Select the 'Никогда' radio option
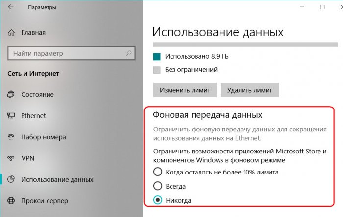The height and width of the screenshot is (217, 343). [x=158, y=201]
